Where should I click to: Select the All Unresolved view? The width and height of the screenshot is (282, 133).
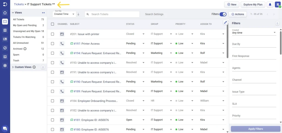pyautogui.click(x=29, y=43)
